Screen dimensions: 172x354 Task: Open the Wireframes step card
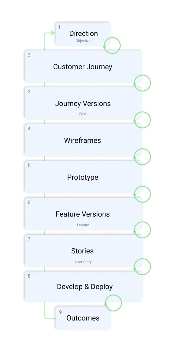click(x=83, y=140)
